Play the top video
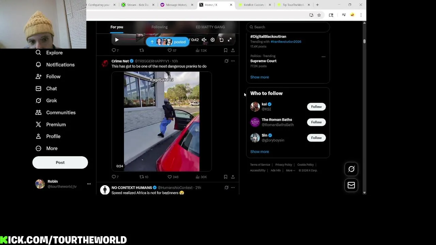Screen dimensions: 436x245 click(117, 40)
